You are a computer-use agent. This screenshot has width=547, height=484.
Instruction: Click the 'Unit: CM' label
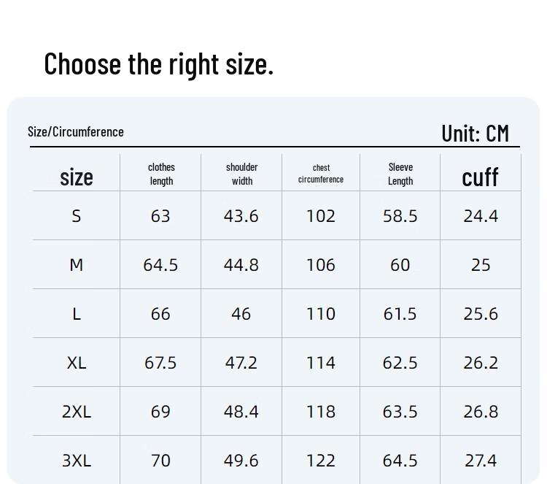475,134
